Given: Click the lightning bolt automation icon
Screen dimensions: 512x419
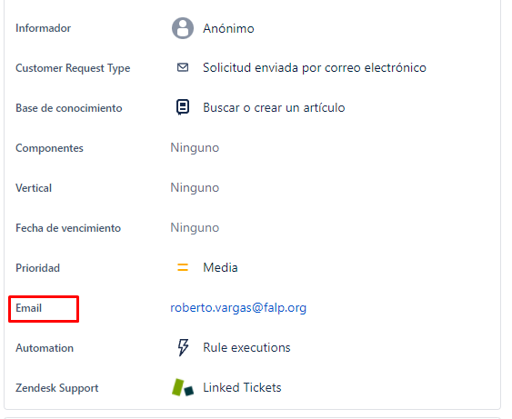Looking at the screenshot, I should point(183,347).
